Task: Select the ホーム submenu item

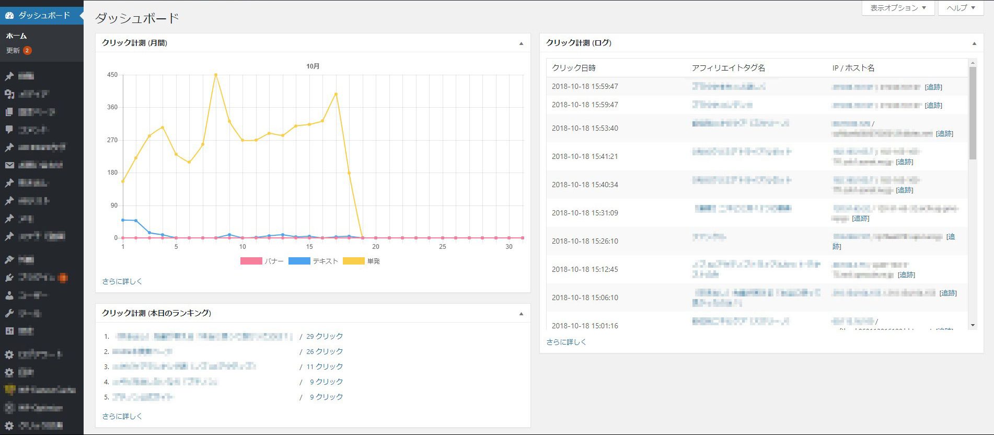Action: (16, 36)
